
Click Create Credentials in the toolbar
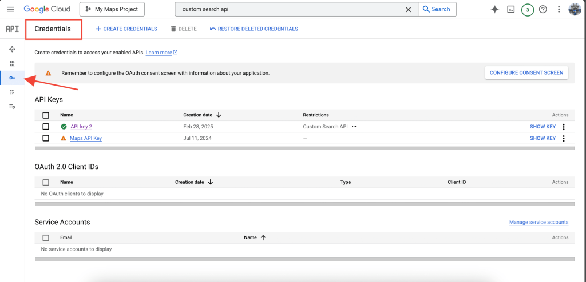[x=126, y=29]
